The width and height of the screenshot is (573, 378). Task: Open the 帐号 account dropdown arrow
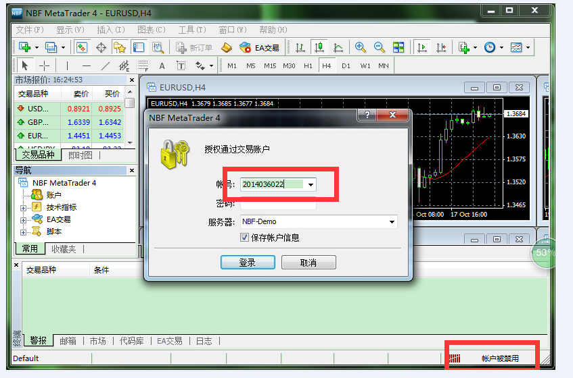point(311,185)
